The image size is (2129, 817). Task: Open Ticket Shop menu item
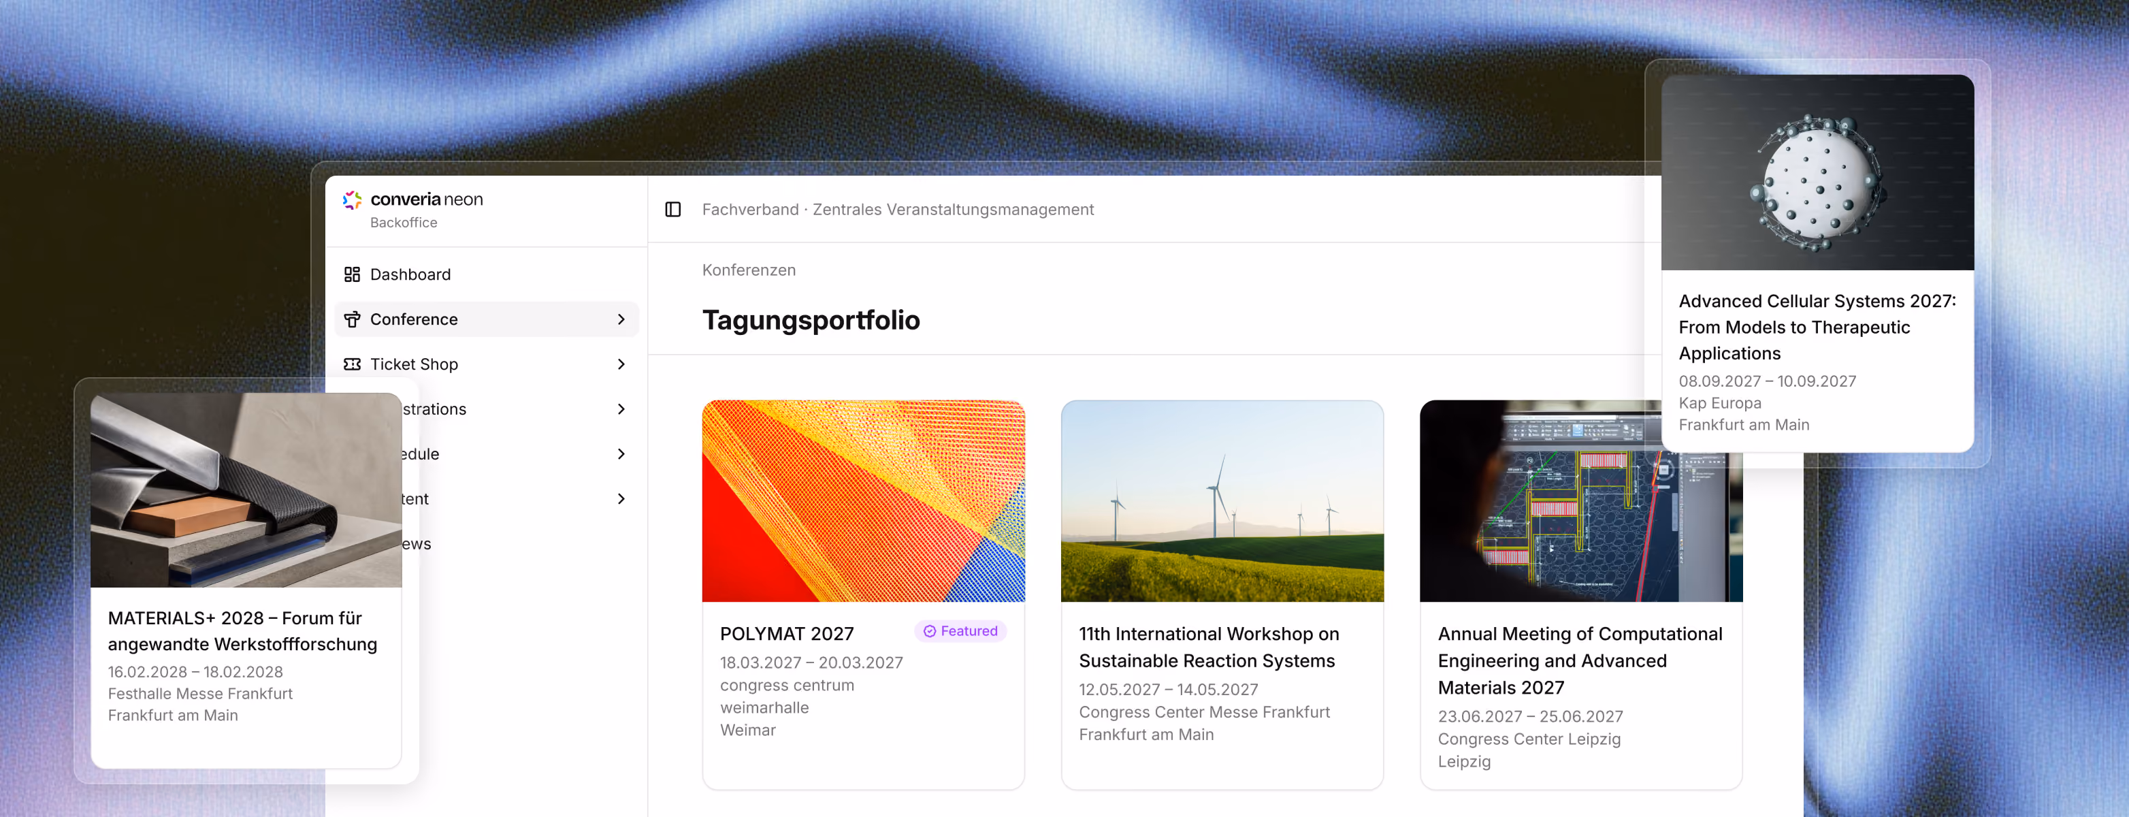click(487, 364)
